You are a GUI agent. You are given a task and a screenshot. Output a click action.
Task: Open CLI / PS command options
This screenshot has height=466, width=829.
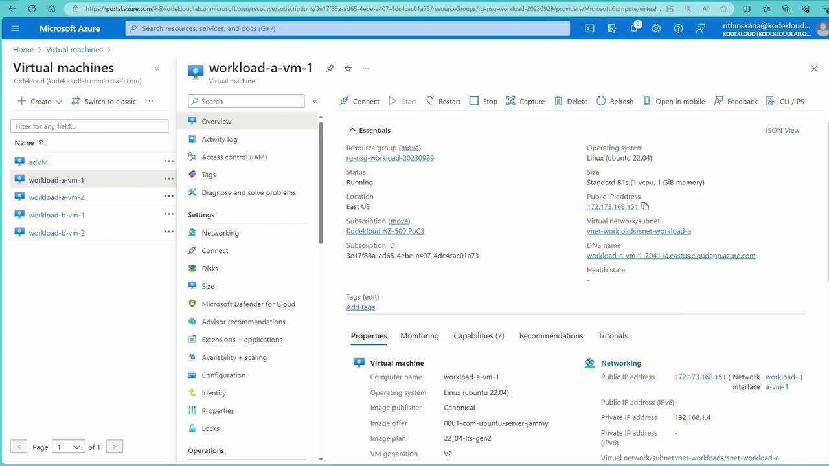point(785,101)
